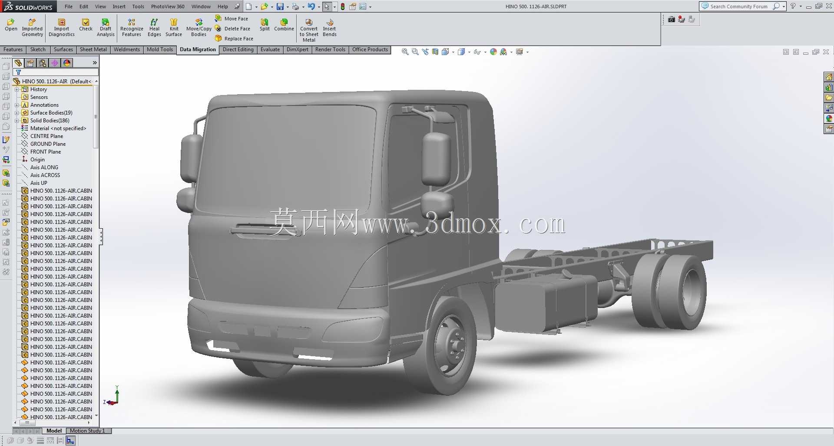Select the Combine bodies icon
834x446 pixels.
284,22
